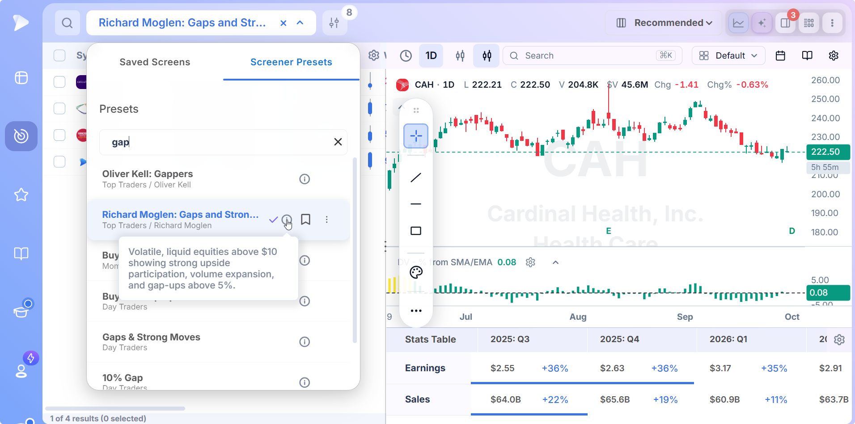Open the split panel layout icon
The width and height of the screenshot is (855, 424).
coord(785,23)
